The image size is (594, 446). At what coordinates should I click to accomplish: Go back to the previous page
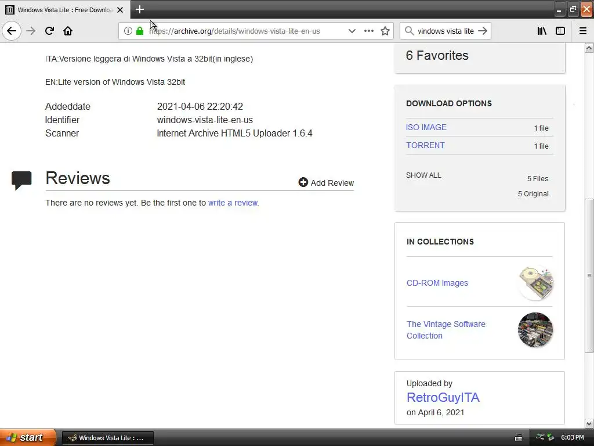[x=12, y=31]
